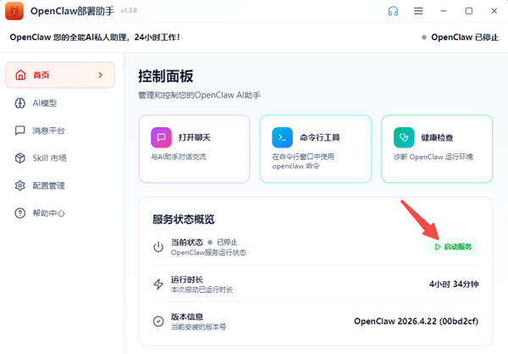Open customer support headset icon

tap(393, 11)
